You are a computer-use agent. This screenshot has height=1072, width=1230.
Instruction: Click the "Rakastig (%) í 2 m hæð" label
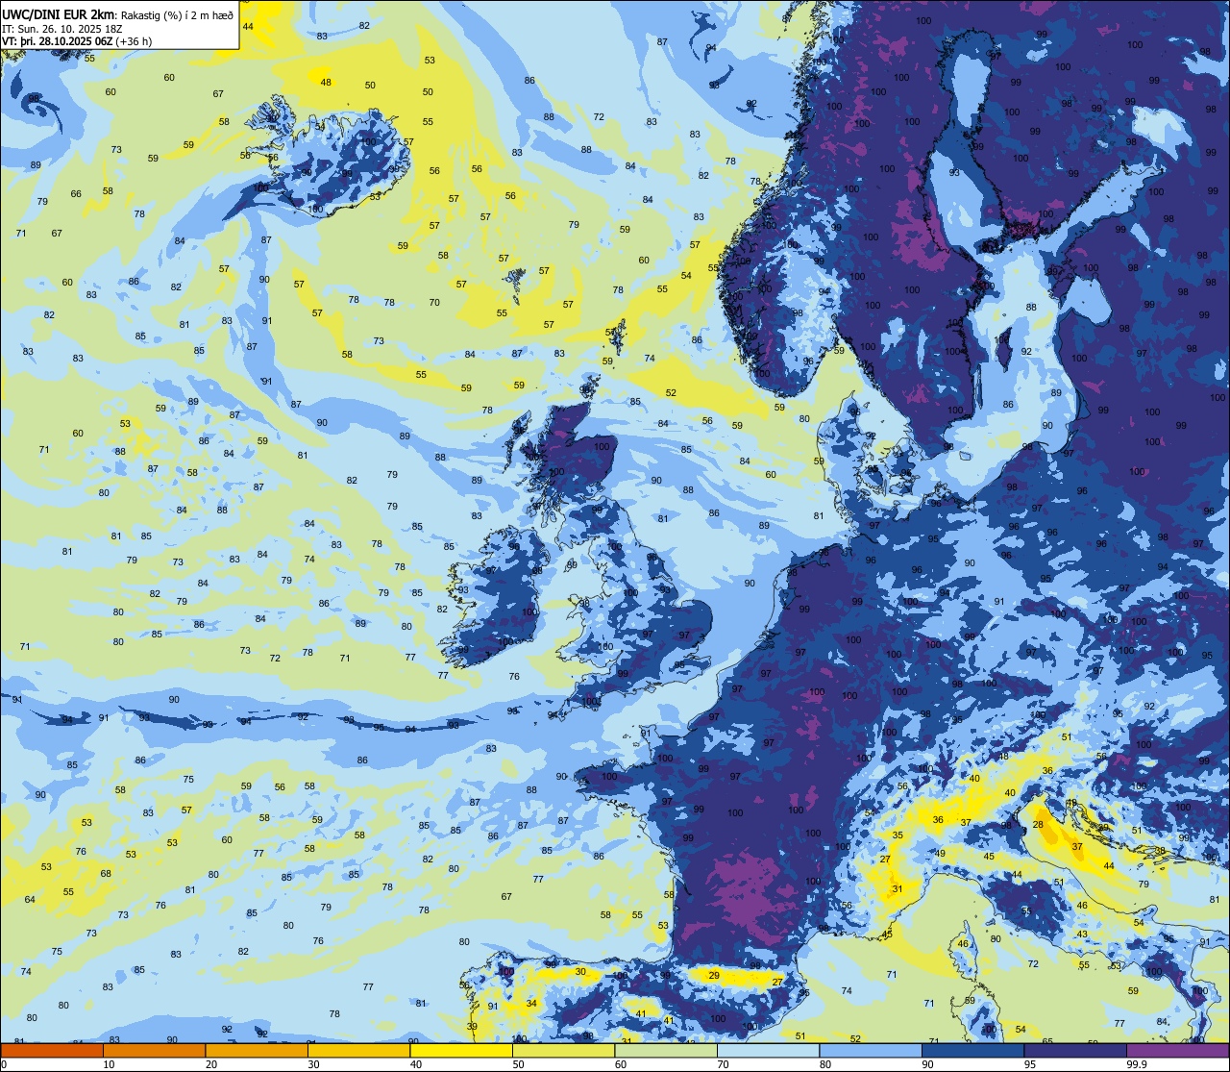[x=176, y=14]
